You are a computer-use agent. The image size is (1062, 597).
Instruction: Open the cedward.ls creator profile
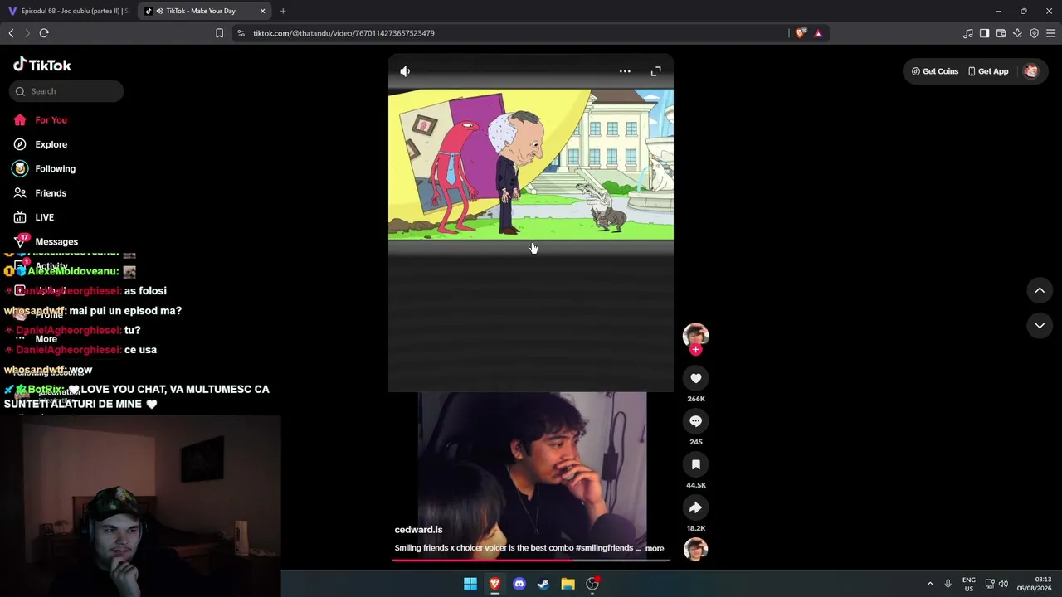click(x=418, y=530)
